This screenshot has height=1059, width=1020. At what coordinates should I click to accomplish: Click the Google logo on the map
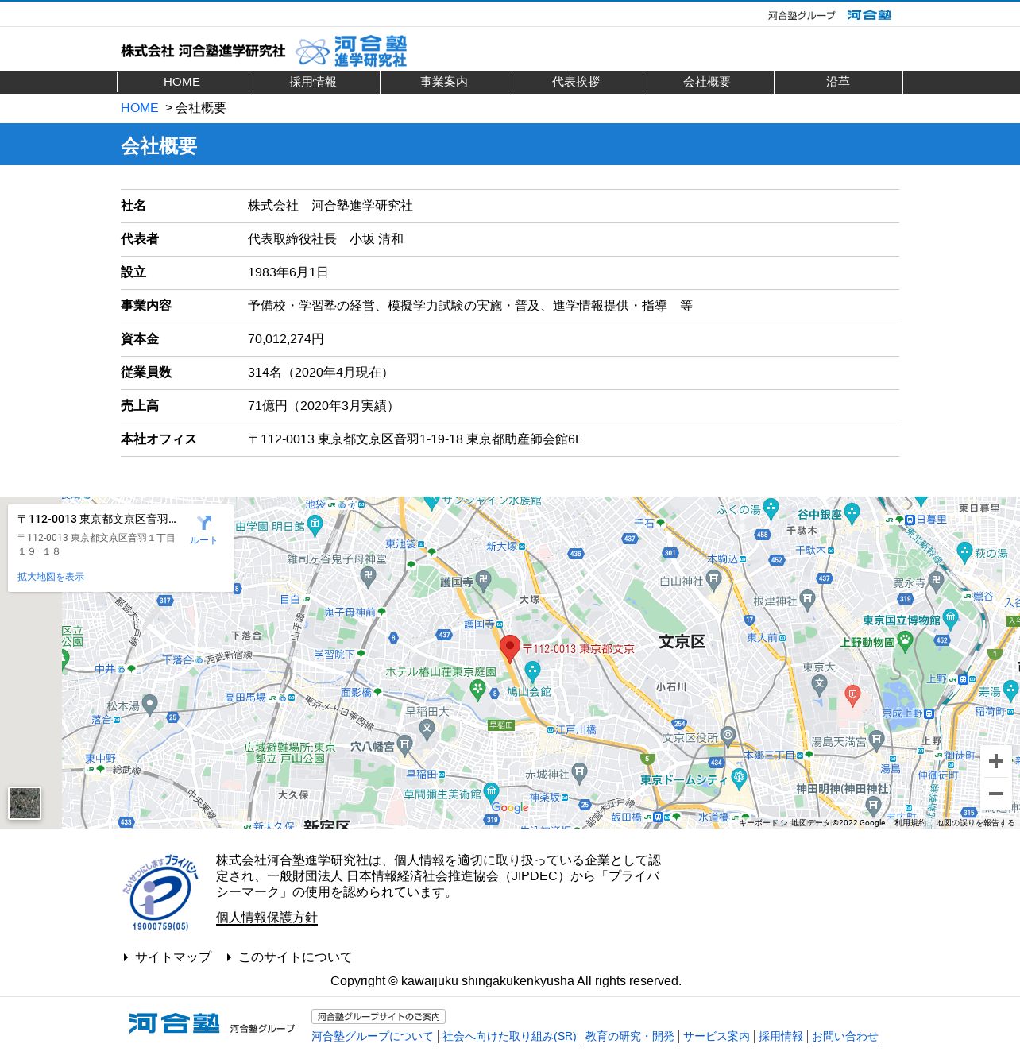point(510,807)
